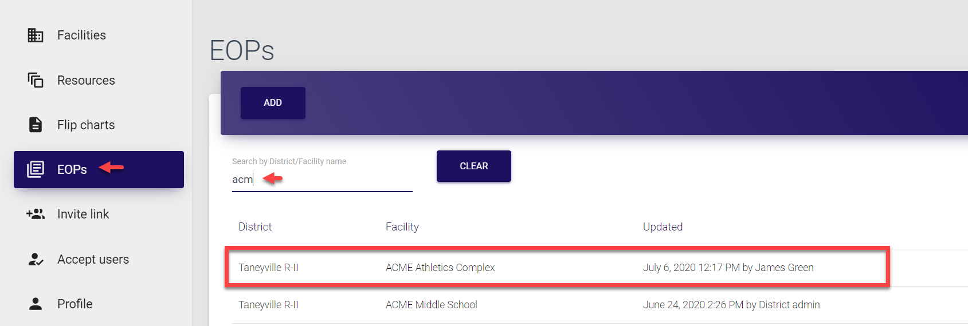Click the EOPs library icon
Image resolution: width=968 pixels, height=326 pixels.
coord(36,169)
